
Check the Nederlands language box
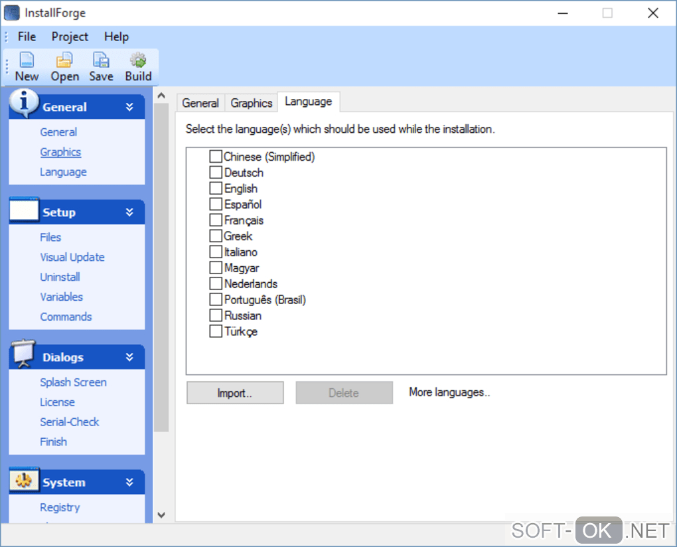pos(216,283)
